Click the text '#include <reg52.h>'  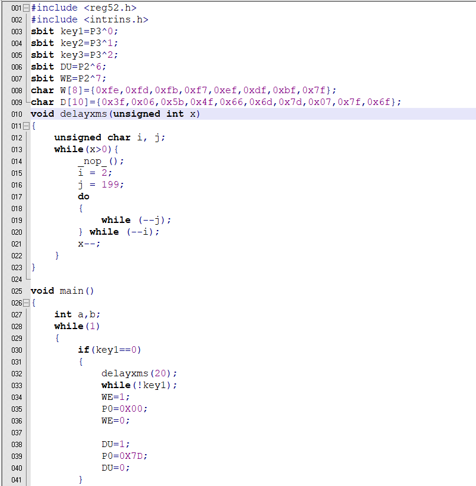click(84, 8)
